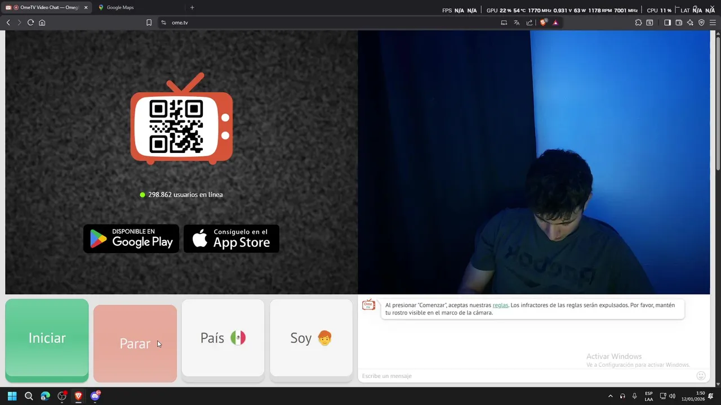Viewport: 721px width, 405px height.
Task: Open the Brave VPN shield icon
Action: [701, 22]
